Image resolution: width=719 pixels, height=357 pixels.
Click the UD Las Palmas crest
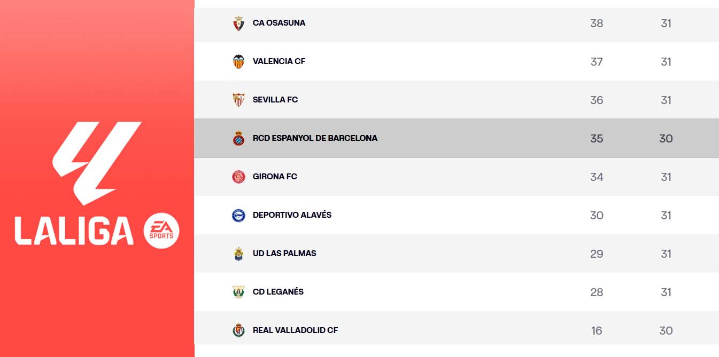[238, 253]
